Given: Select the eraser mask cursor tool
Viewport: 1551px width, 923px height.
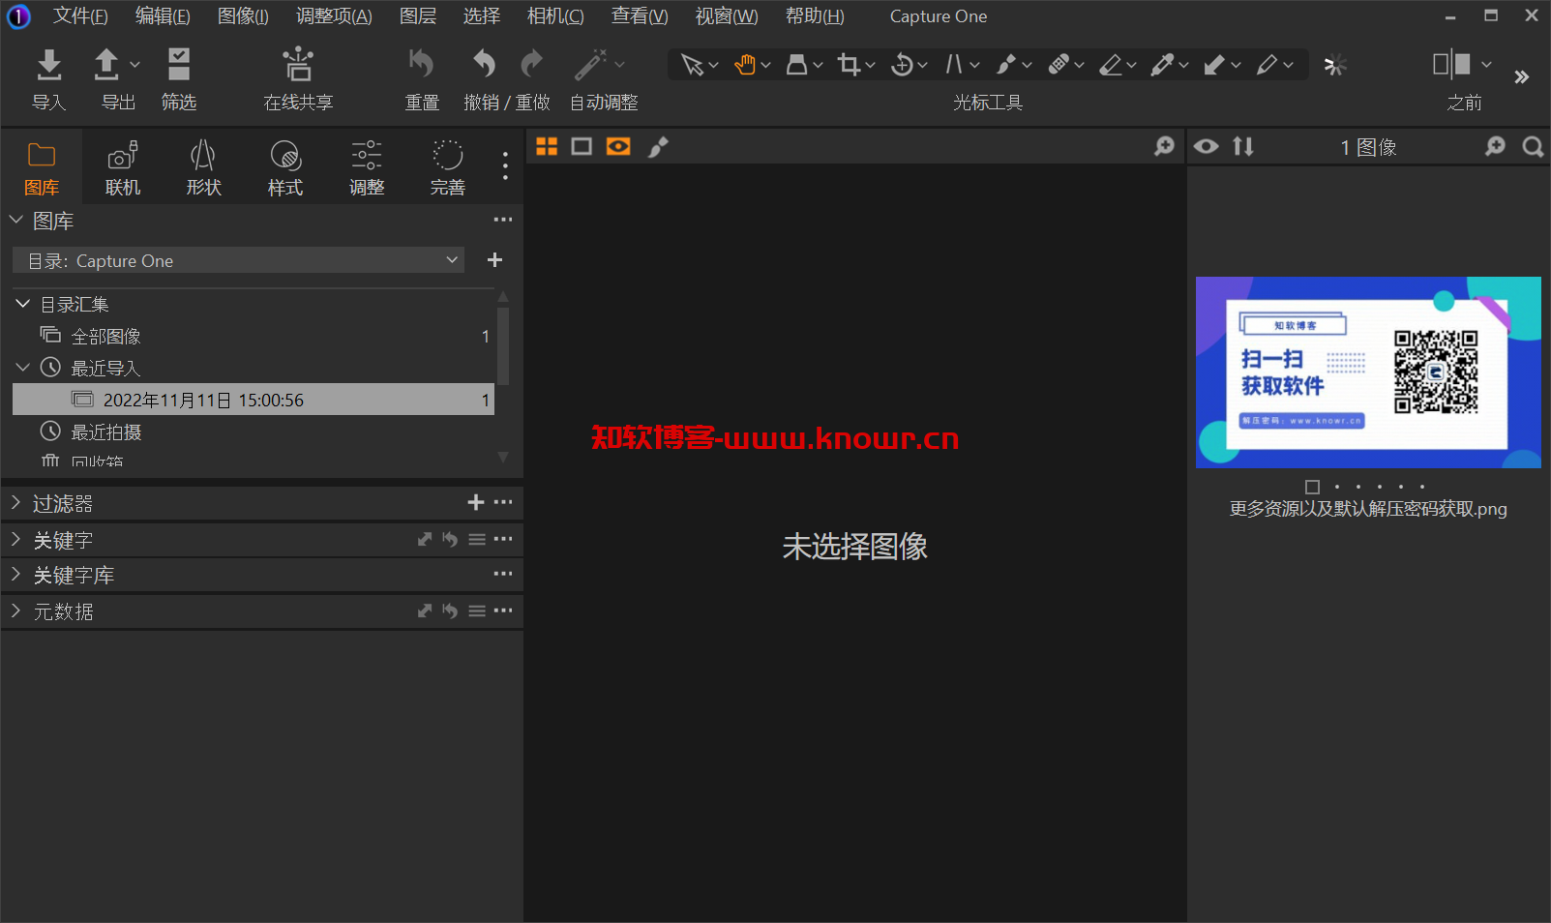Looking at the screenshot, I should [1111, 65].
